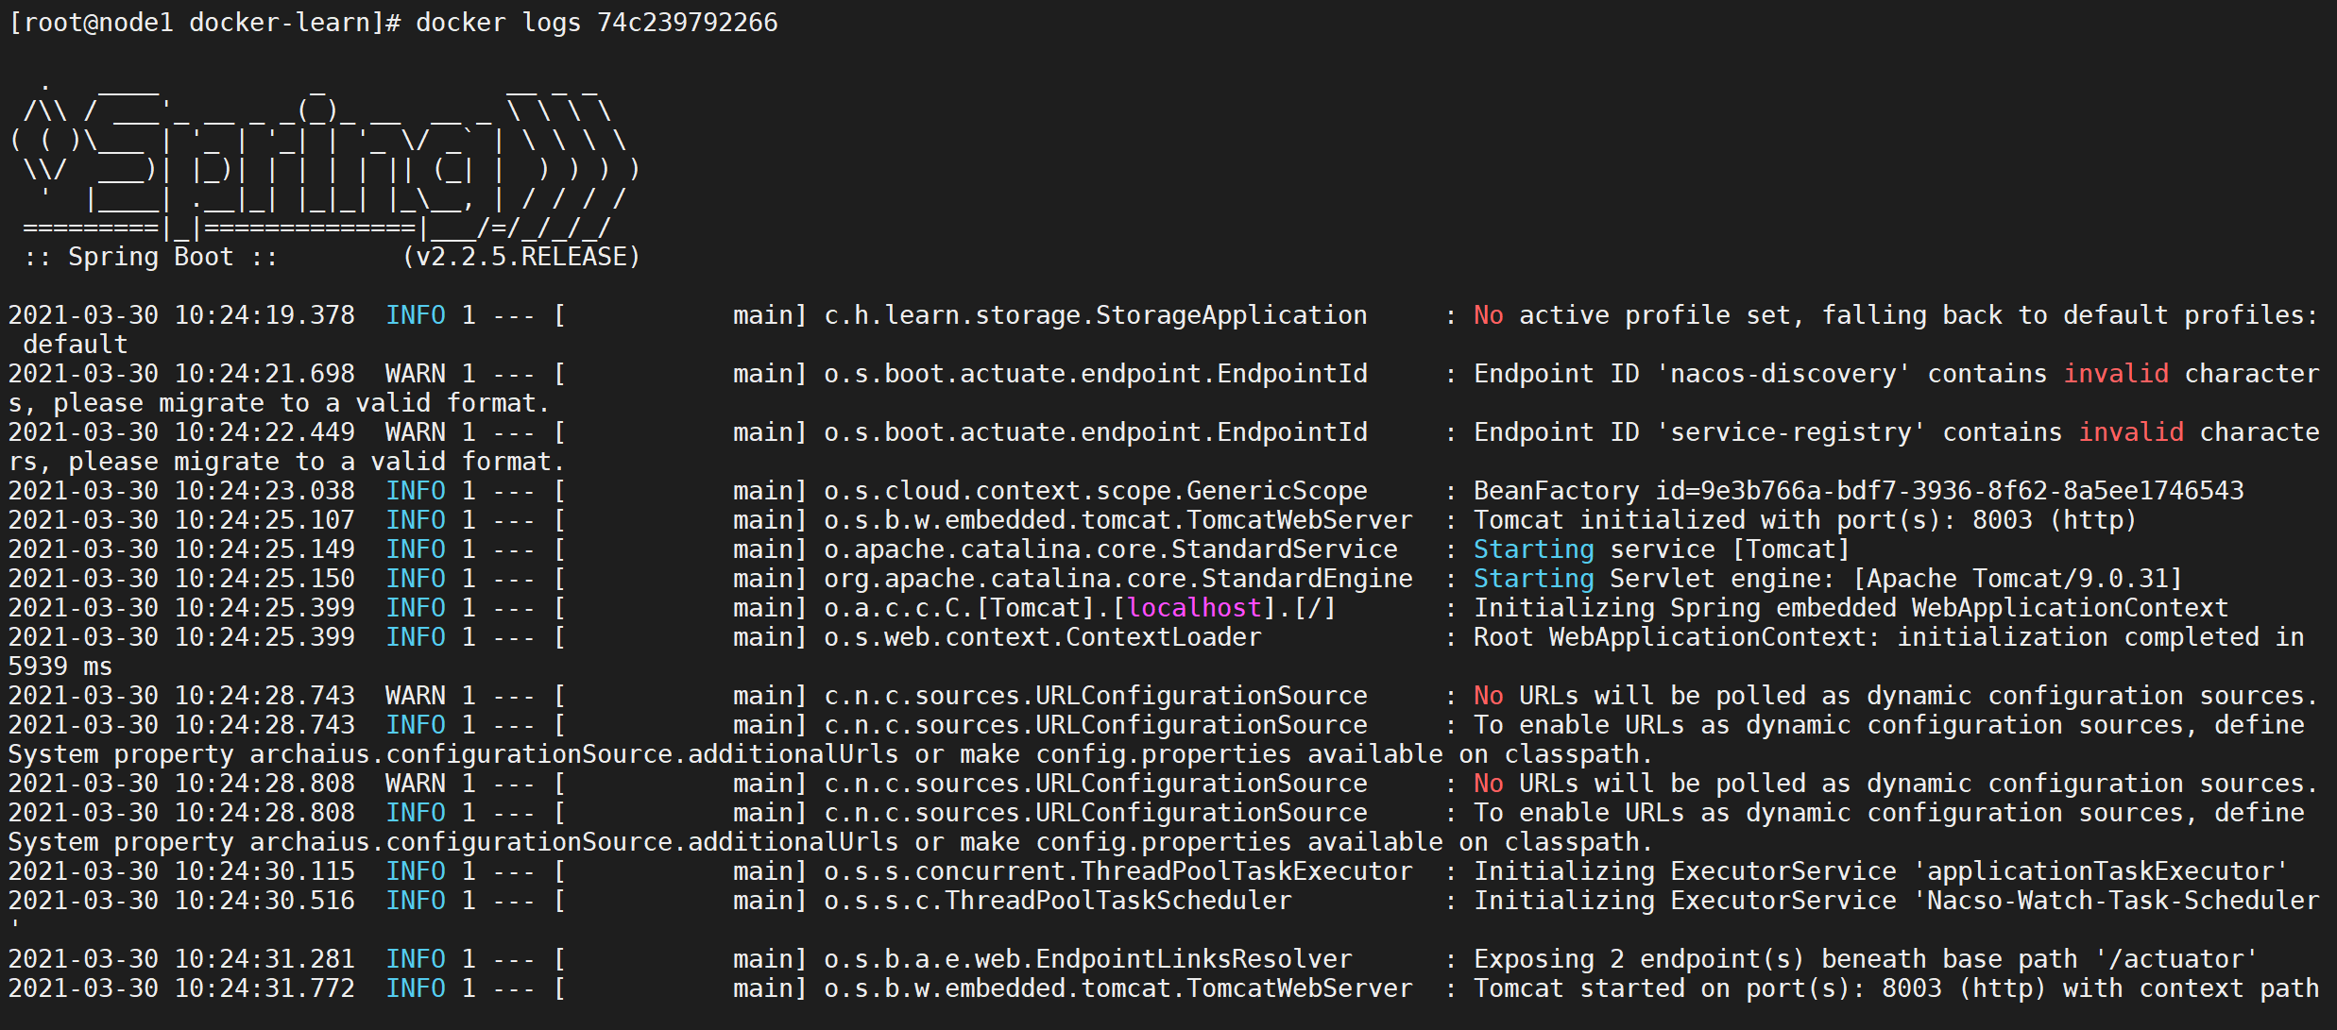Click c.h.learn.storage.StorageApplication logger name

click(1095, 315)
